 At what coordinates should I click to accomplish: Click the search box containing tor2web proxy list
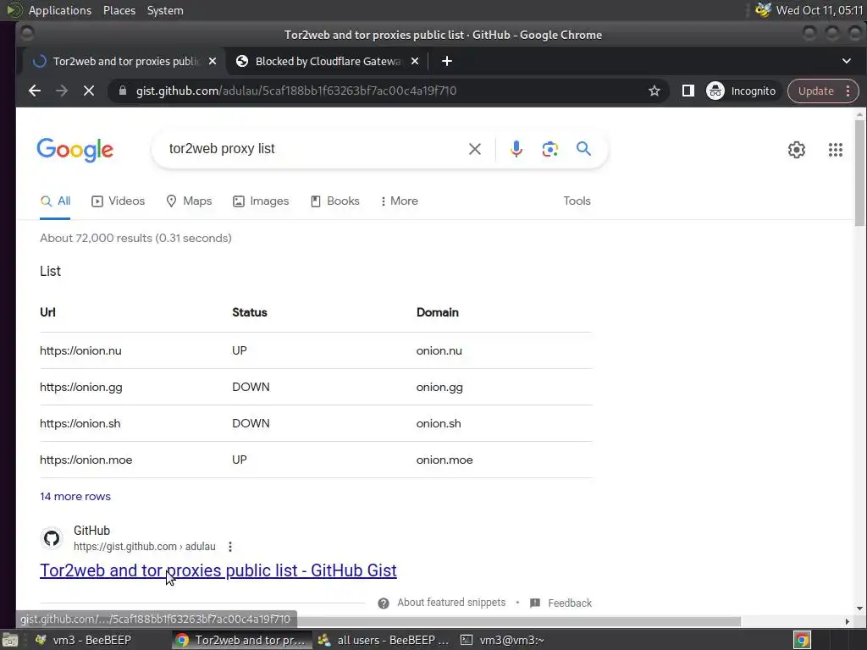pyautogui.click(x=312, y=149)
